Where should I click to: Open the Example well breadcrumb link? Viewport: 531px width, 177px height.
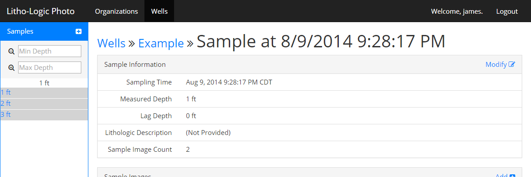(x=161, y=43)
